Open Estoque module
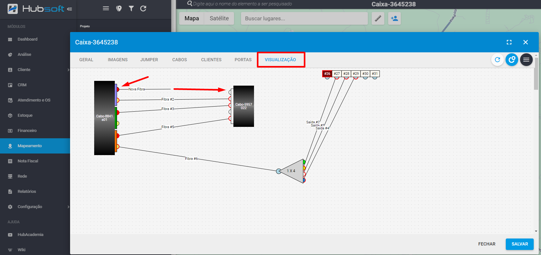Screen dimensions: 541x255 point(35,115)
